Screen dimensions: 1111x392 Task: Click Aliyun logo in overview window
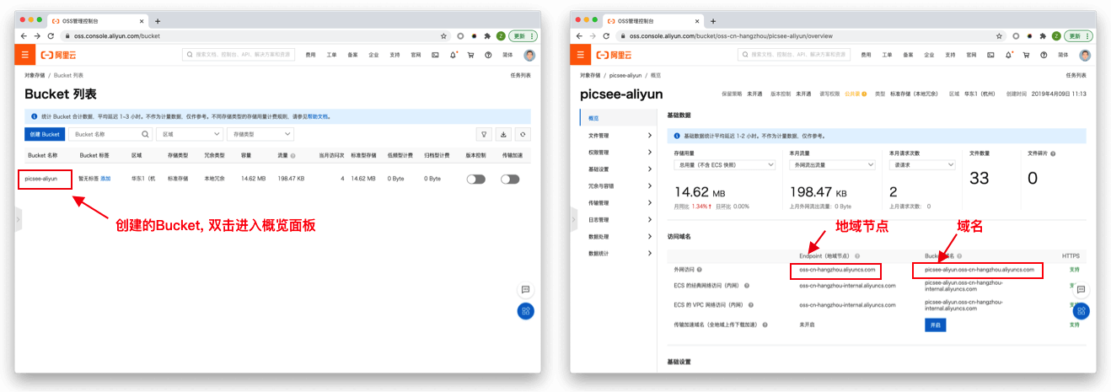pos(613,55)
